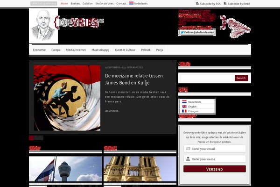
Task: Open the Notre-Dame cathedral thumbnail
Action: 140,169
